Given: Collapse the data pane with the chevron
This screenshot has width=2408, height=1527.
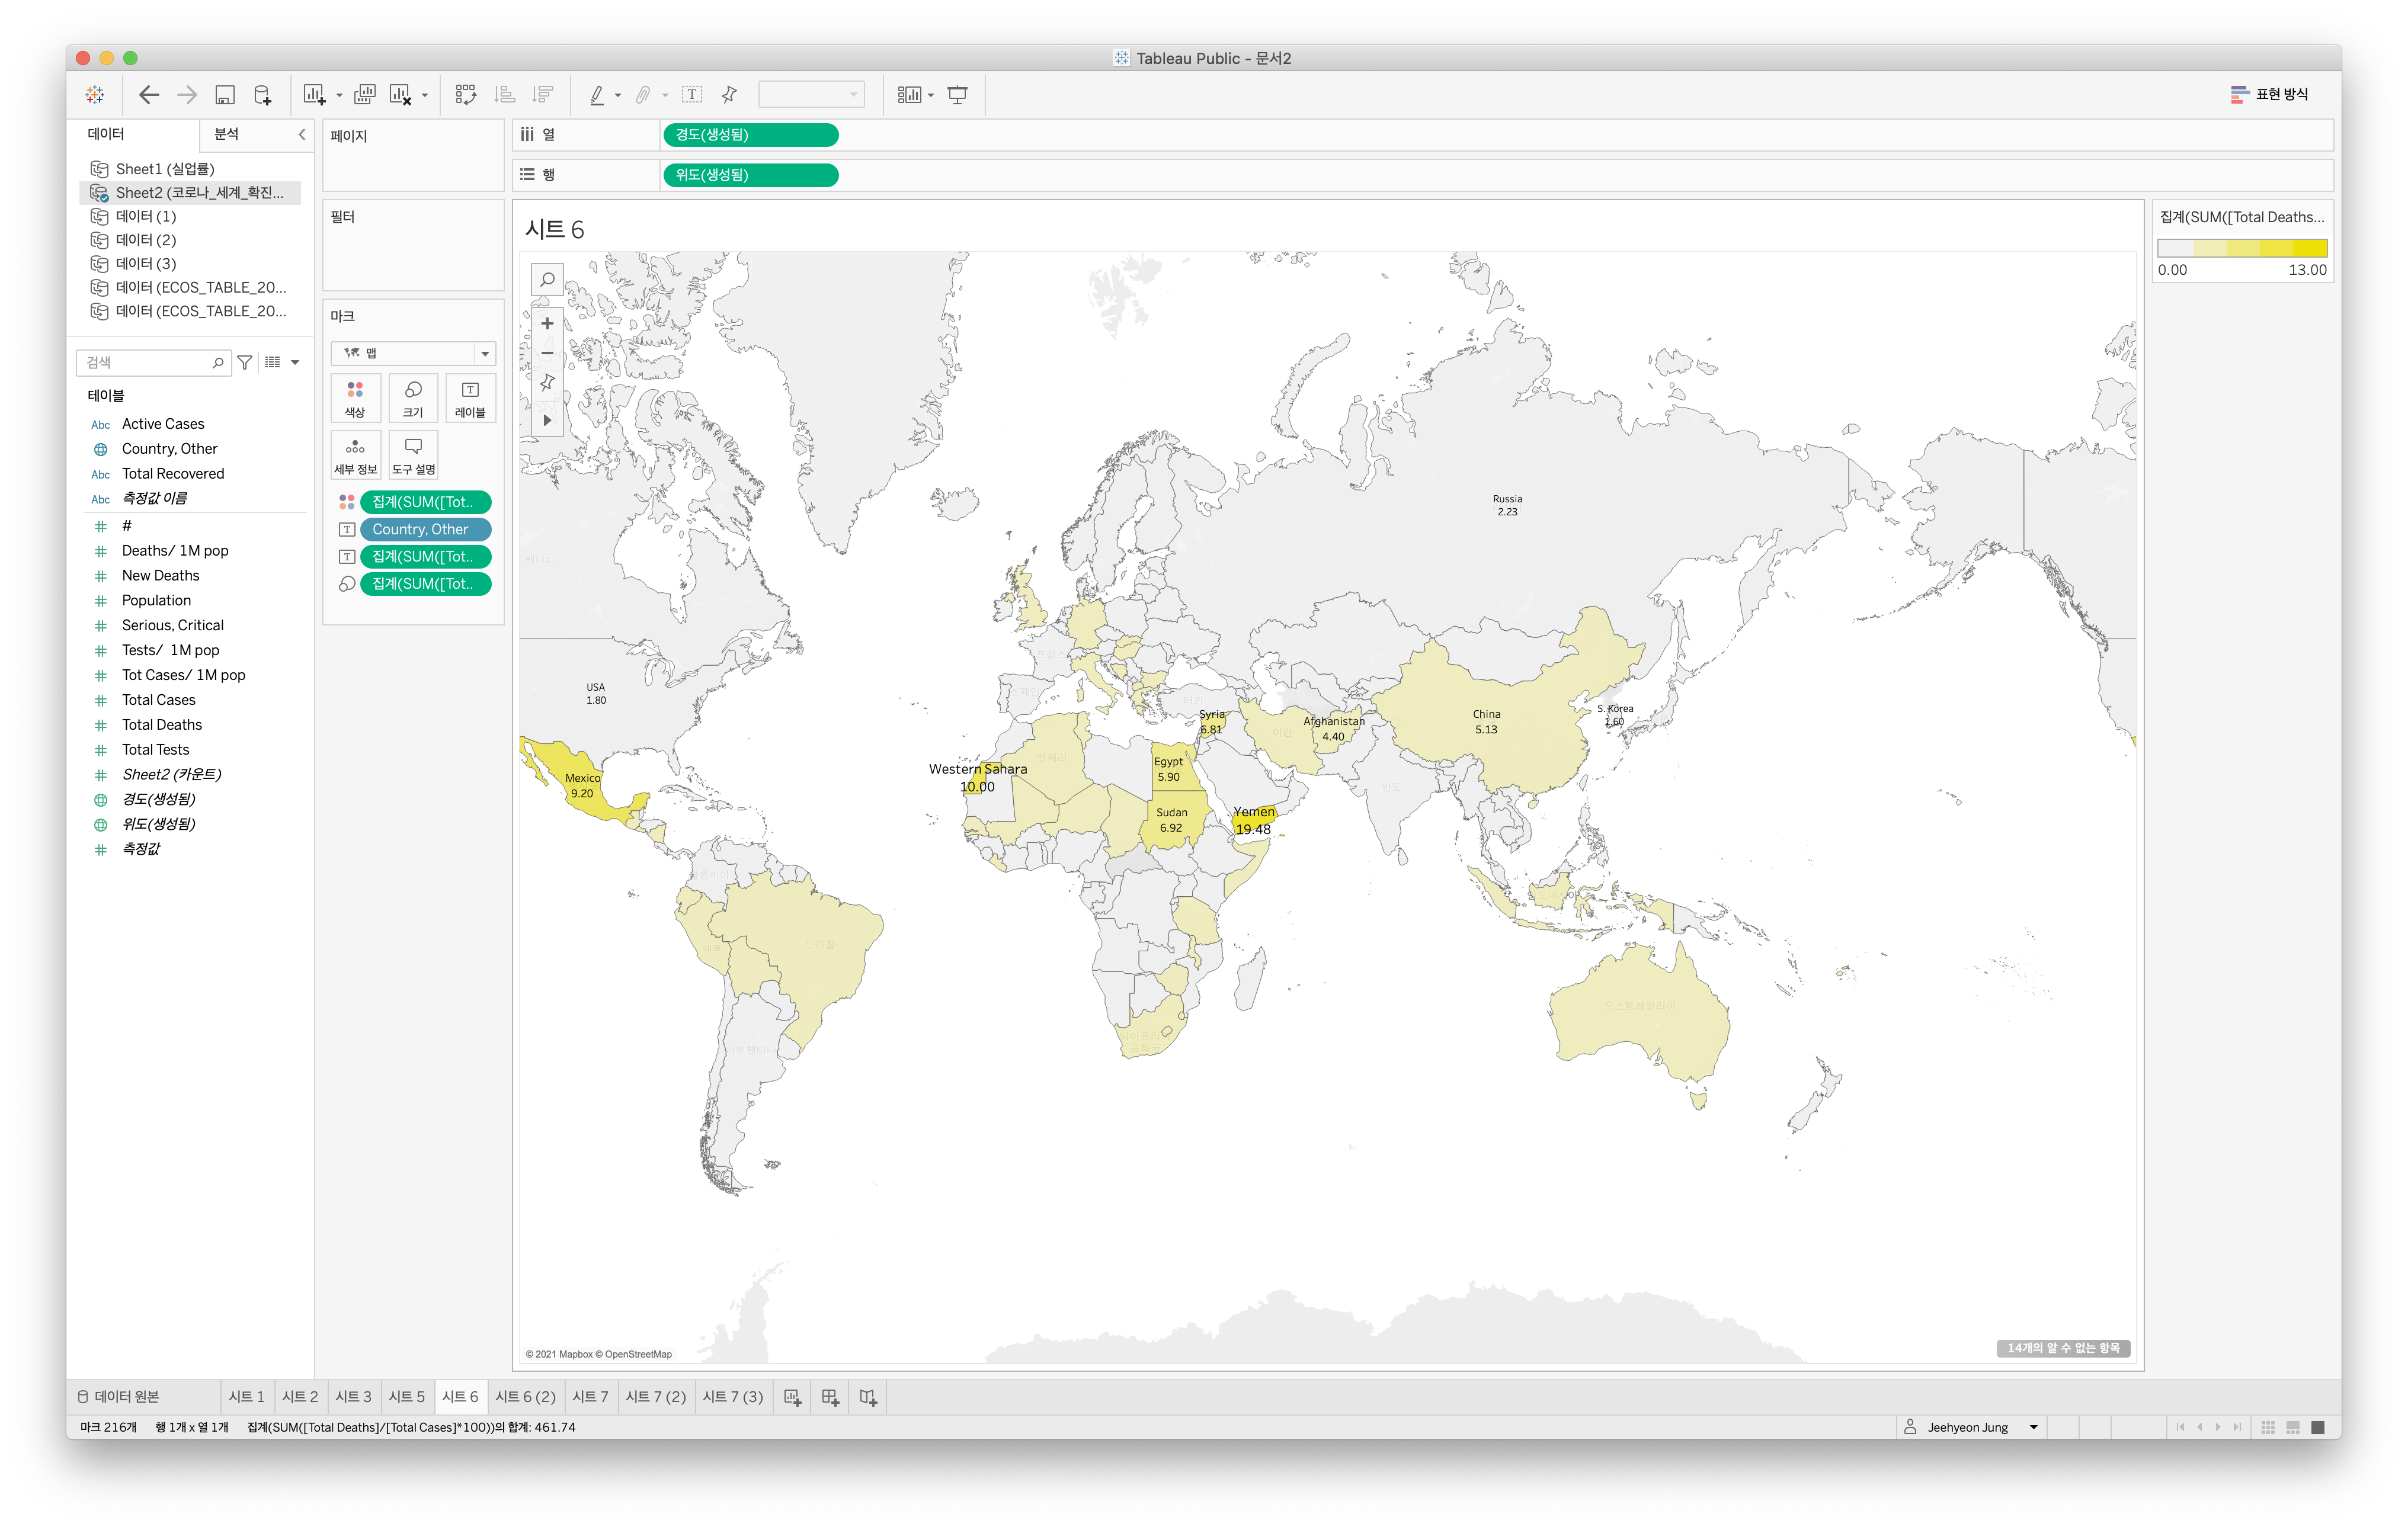Looking at the screenshot, I should click(301, 134).
